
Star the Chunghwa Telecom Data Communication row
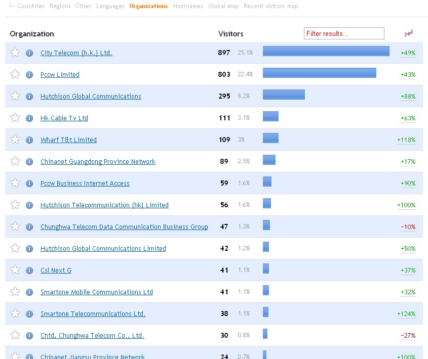coord(15,227)
